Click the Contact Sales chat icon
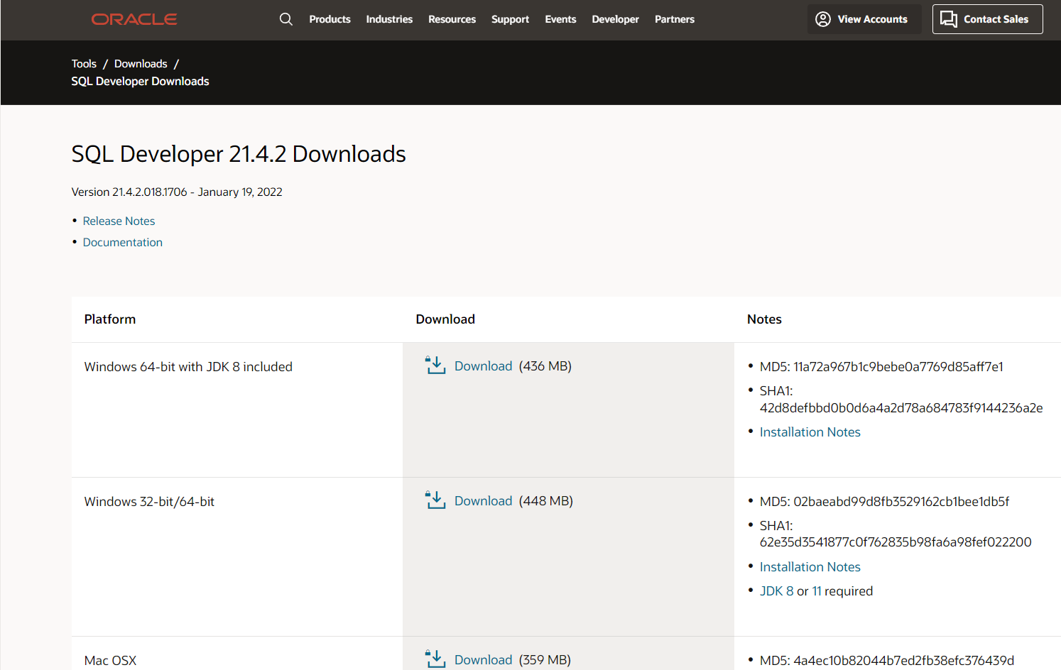 (949, 19)
